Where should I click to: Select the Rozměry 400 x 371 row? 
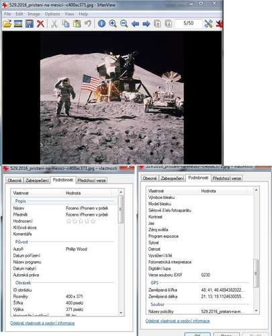(x=64, y=296)
